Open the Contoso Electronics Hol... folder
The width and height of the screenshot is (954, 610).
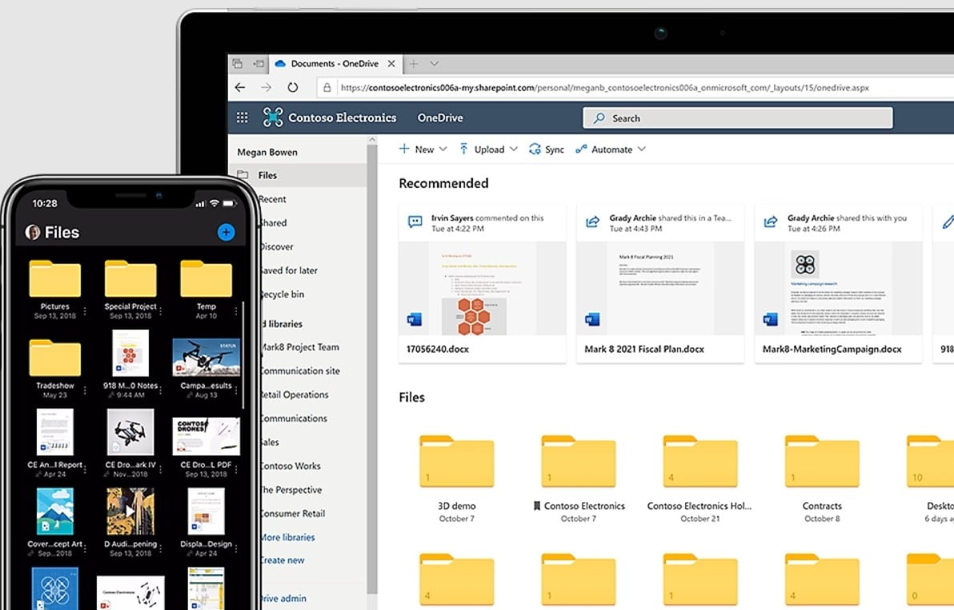coord(699,460)
